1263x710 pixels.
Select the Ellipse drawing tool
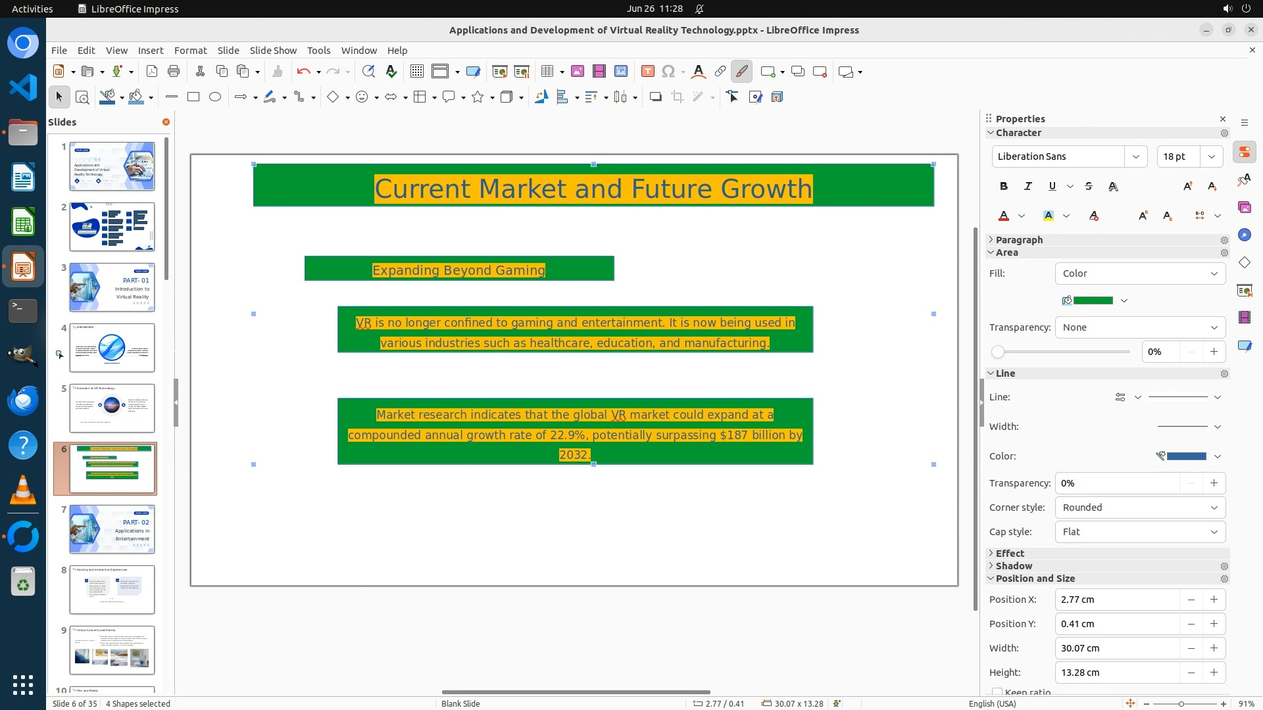tap(215, 97)
